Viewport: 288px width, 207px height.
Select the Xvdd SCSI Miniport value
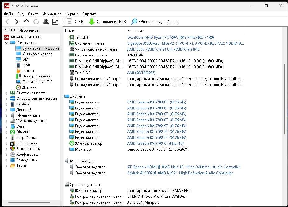click(143, 202)
